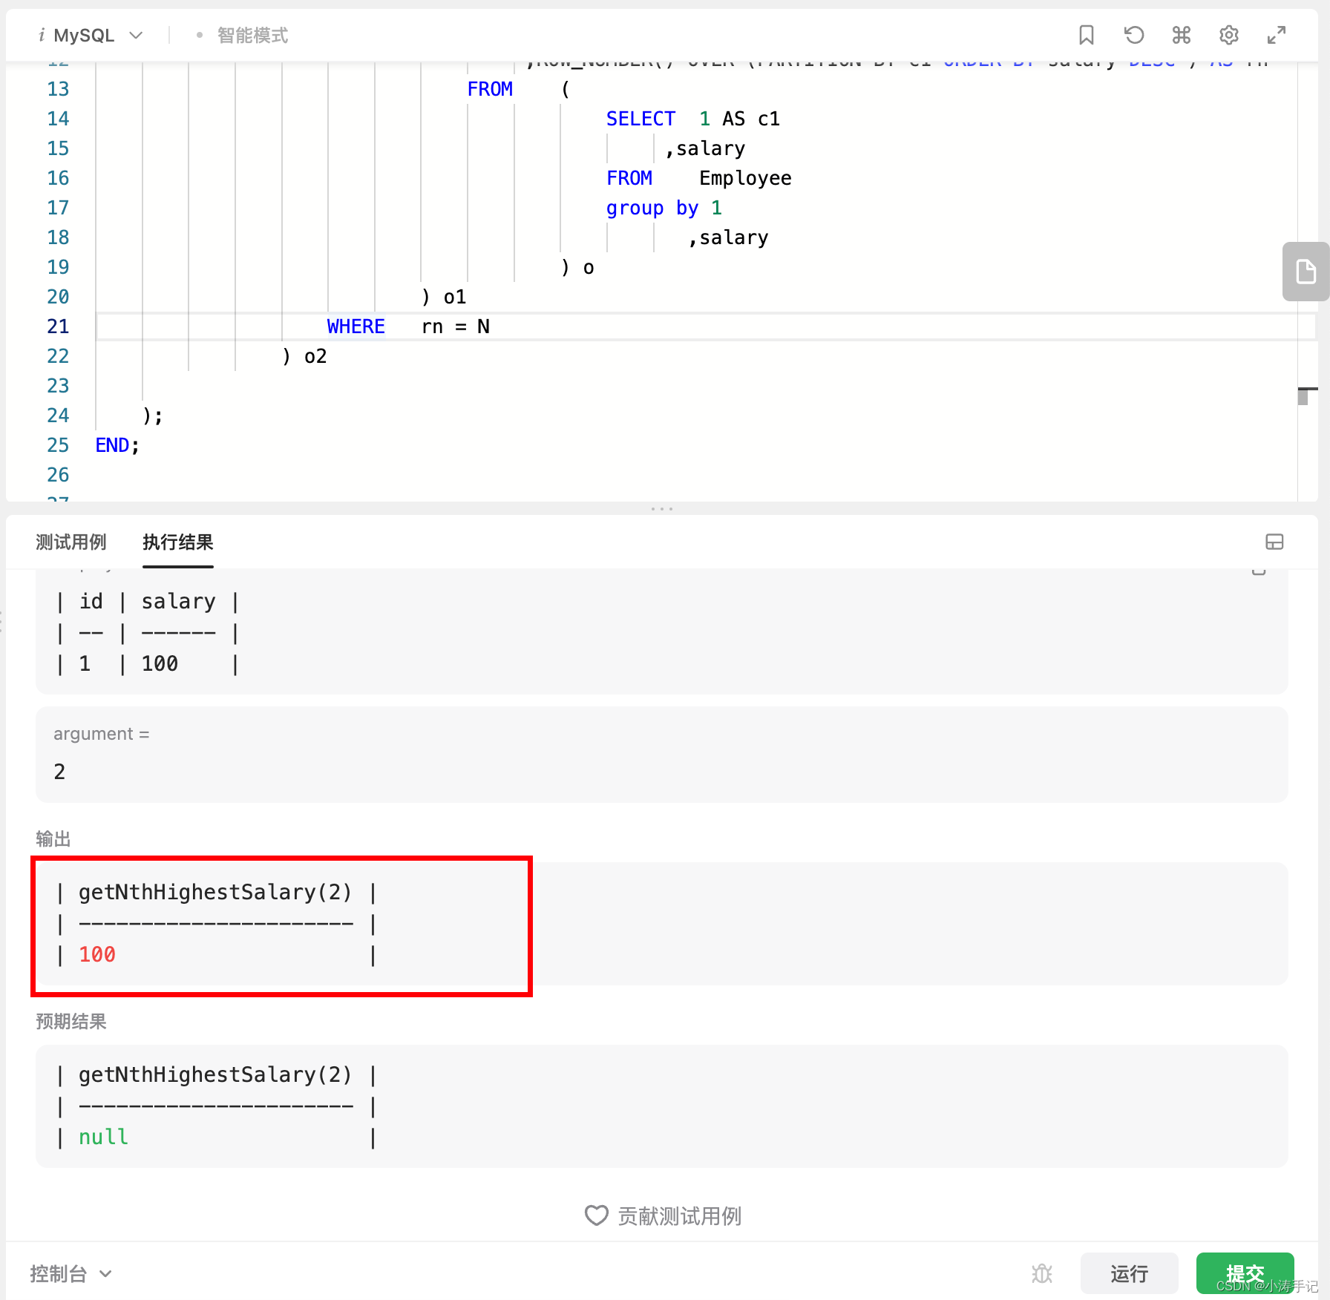1330x1300 pixels.
Task: Click line number 26 in gutter
Action: click(58, 475)
